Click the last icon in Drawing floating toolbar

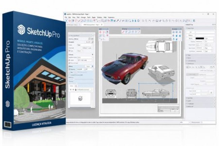coord(139,32)
